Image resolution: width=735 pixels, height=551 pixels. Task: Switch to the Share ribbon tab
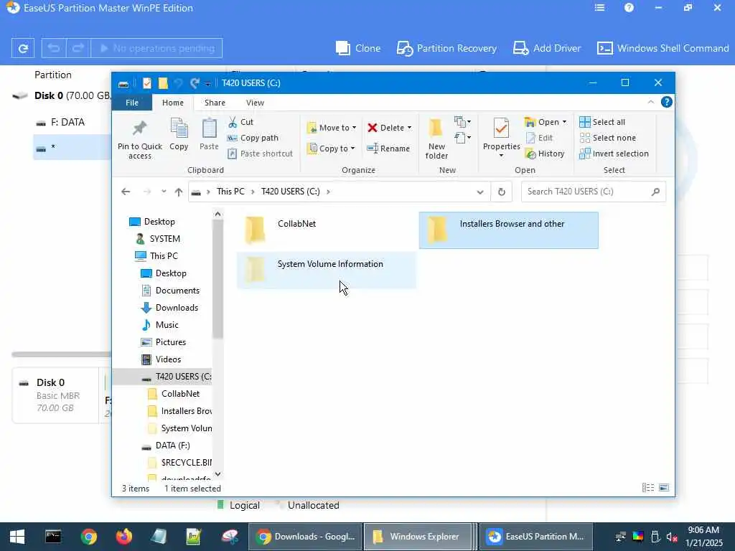pyautogui.click(x=215, y=103)
